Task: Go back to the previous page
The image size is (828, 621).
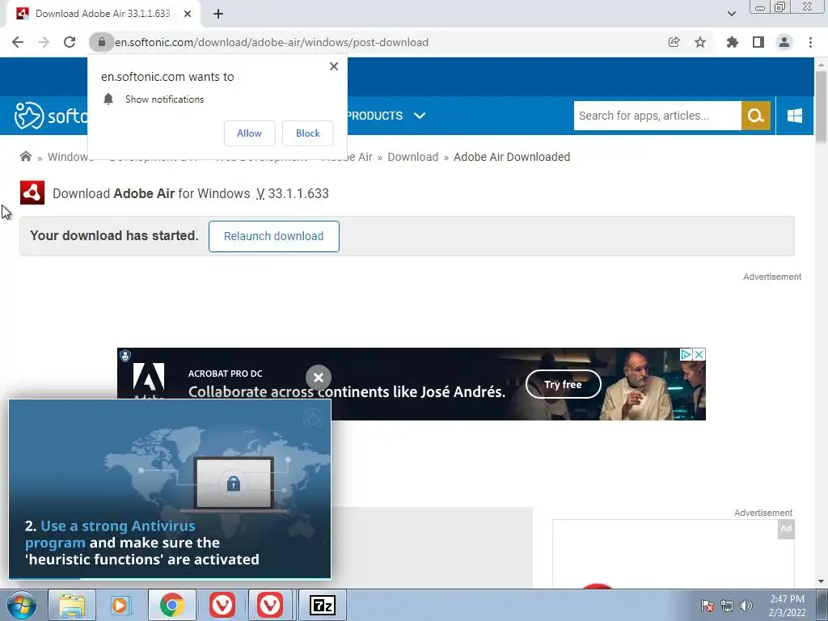Action: point(18,42)
